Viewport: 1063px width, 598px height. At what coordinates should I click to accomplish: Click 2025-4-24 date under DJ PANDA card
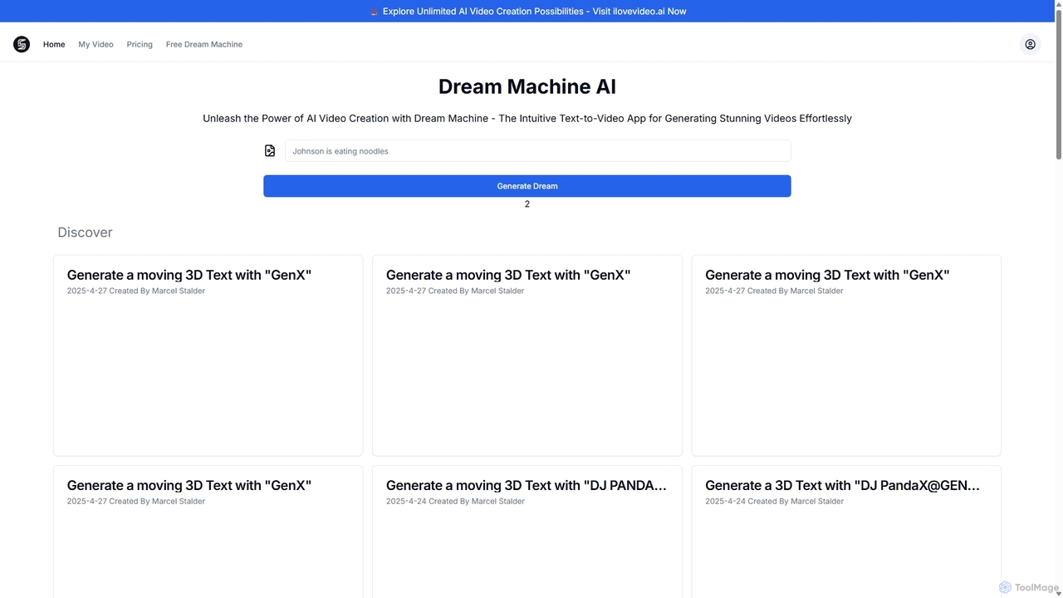[406, 502]
